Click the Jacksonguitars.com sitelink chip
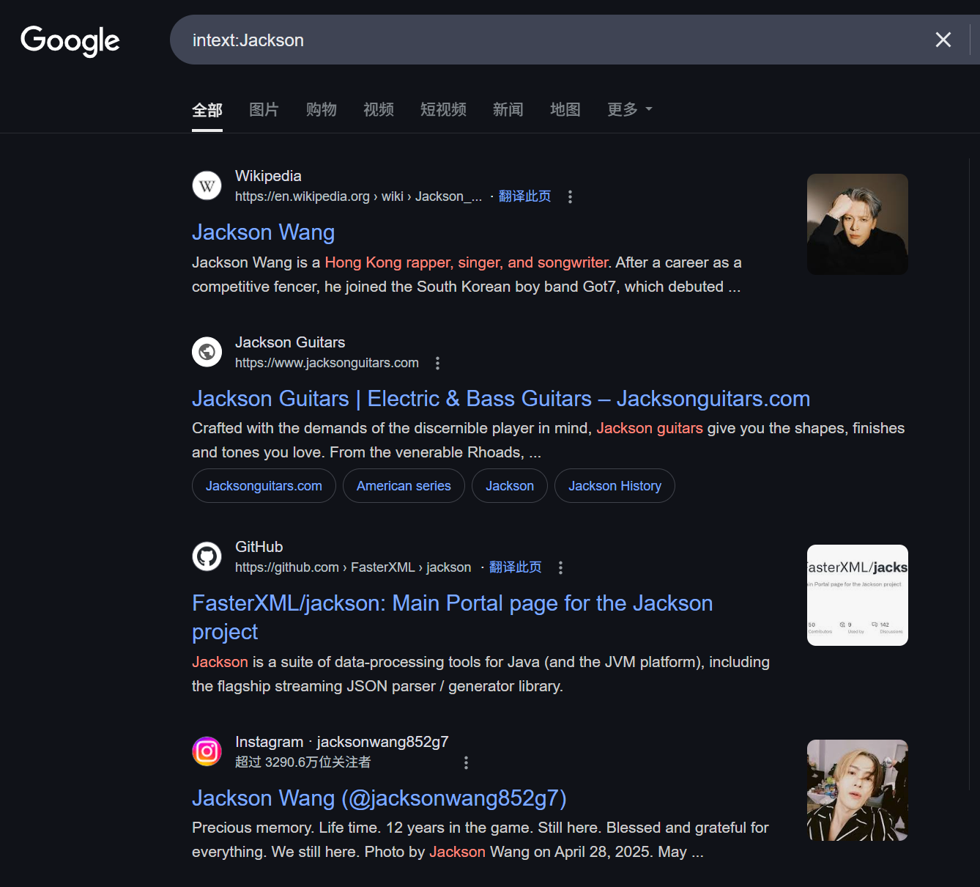 point(264,486)
